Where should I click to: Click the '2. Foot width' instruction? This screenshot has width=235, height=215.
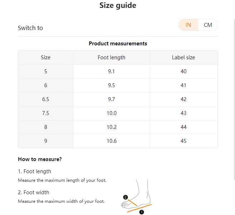coord(34,192)
